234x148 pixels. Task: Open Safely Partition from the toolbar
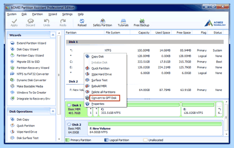pyautogui.click(x=103, y=23)
